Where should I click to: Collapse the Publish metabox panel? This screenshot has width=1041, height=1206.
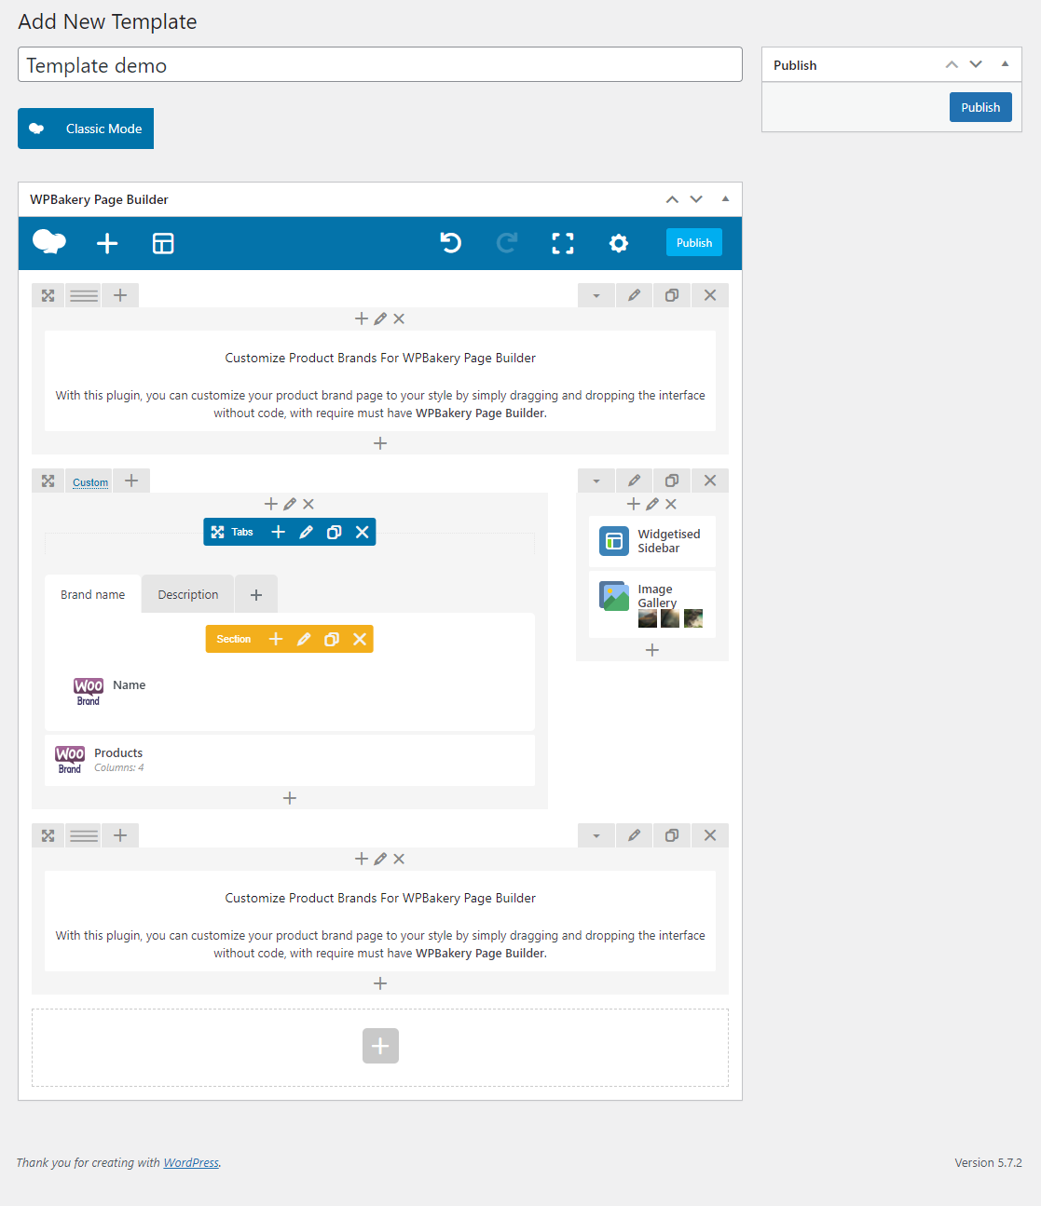(x=1005, y=64)
